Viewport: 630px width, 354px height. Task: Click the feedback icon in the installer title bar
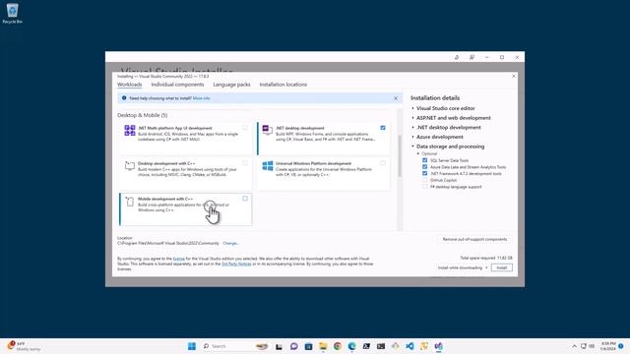pyautogui.click(x=472, y=57)
